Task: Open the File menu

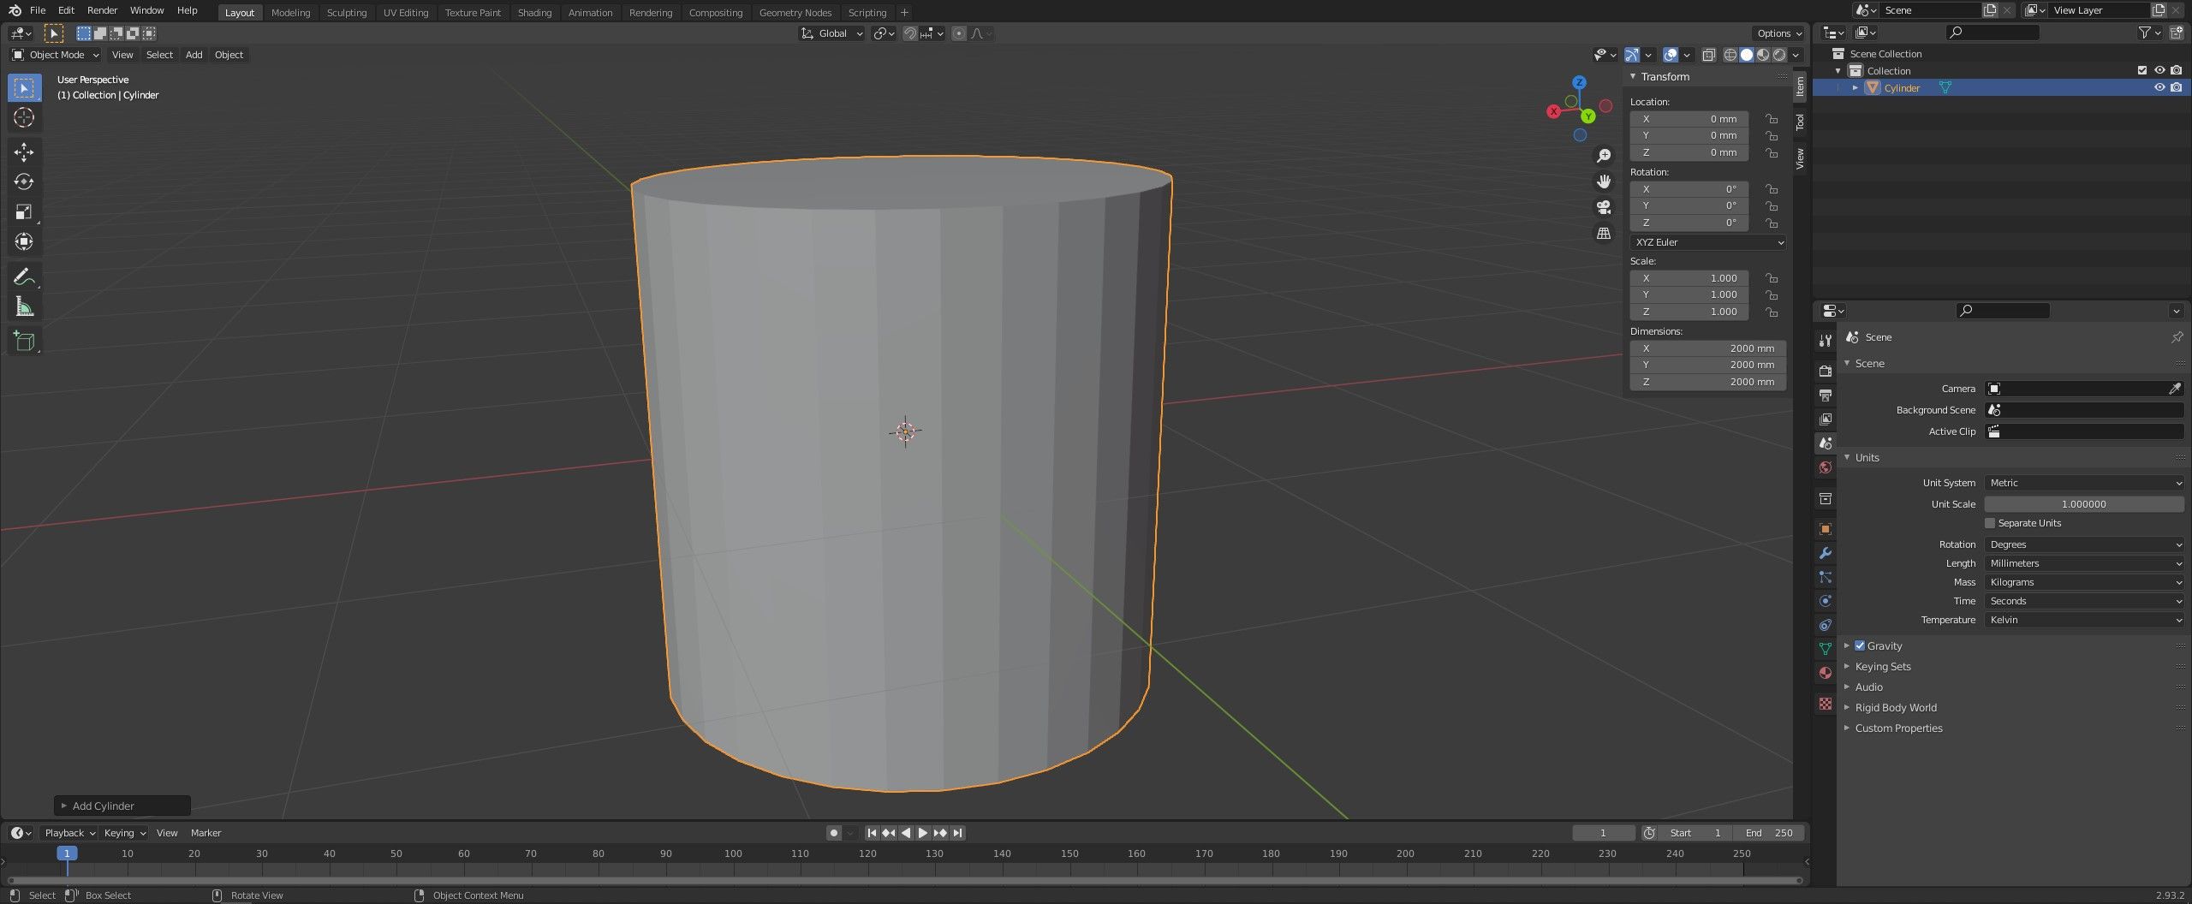Action: (x=38, y=10)
